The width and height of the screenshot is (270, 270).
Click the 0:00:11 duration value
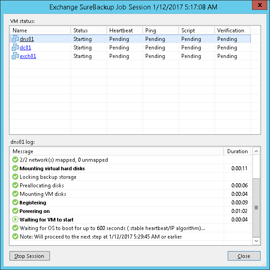pyautogui.click(x=239, y=168)
